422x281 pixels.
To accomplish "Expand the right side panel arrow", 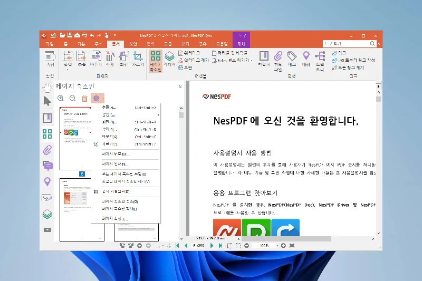I will click(378, 86).
